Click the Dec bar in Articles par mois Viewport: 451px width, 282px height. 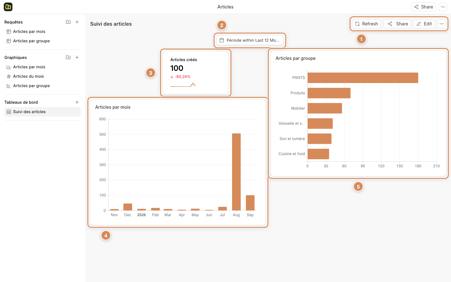128,207
